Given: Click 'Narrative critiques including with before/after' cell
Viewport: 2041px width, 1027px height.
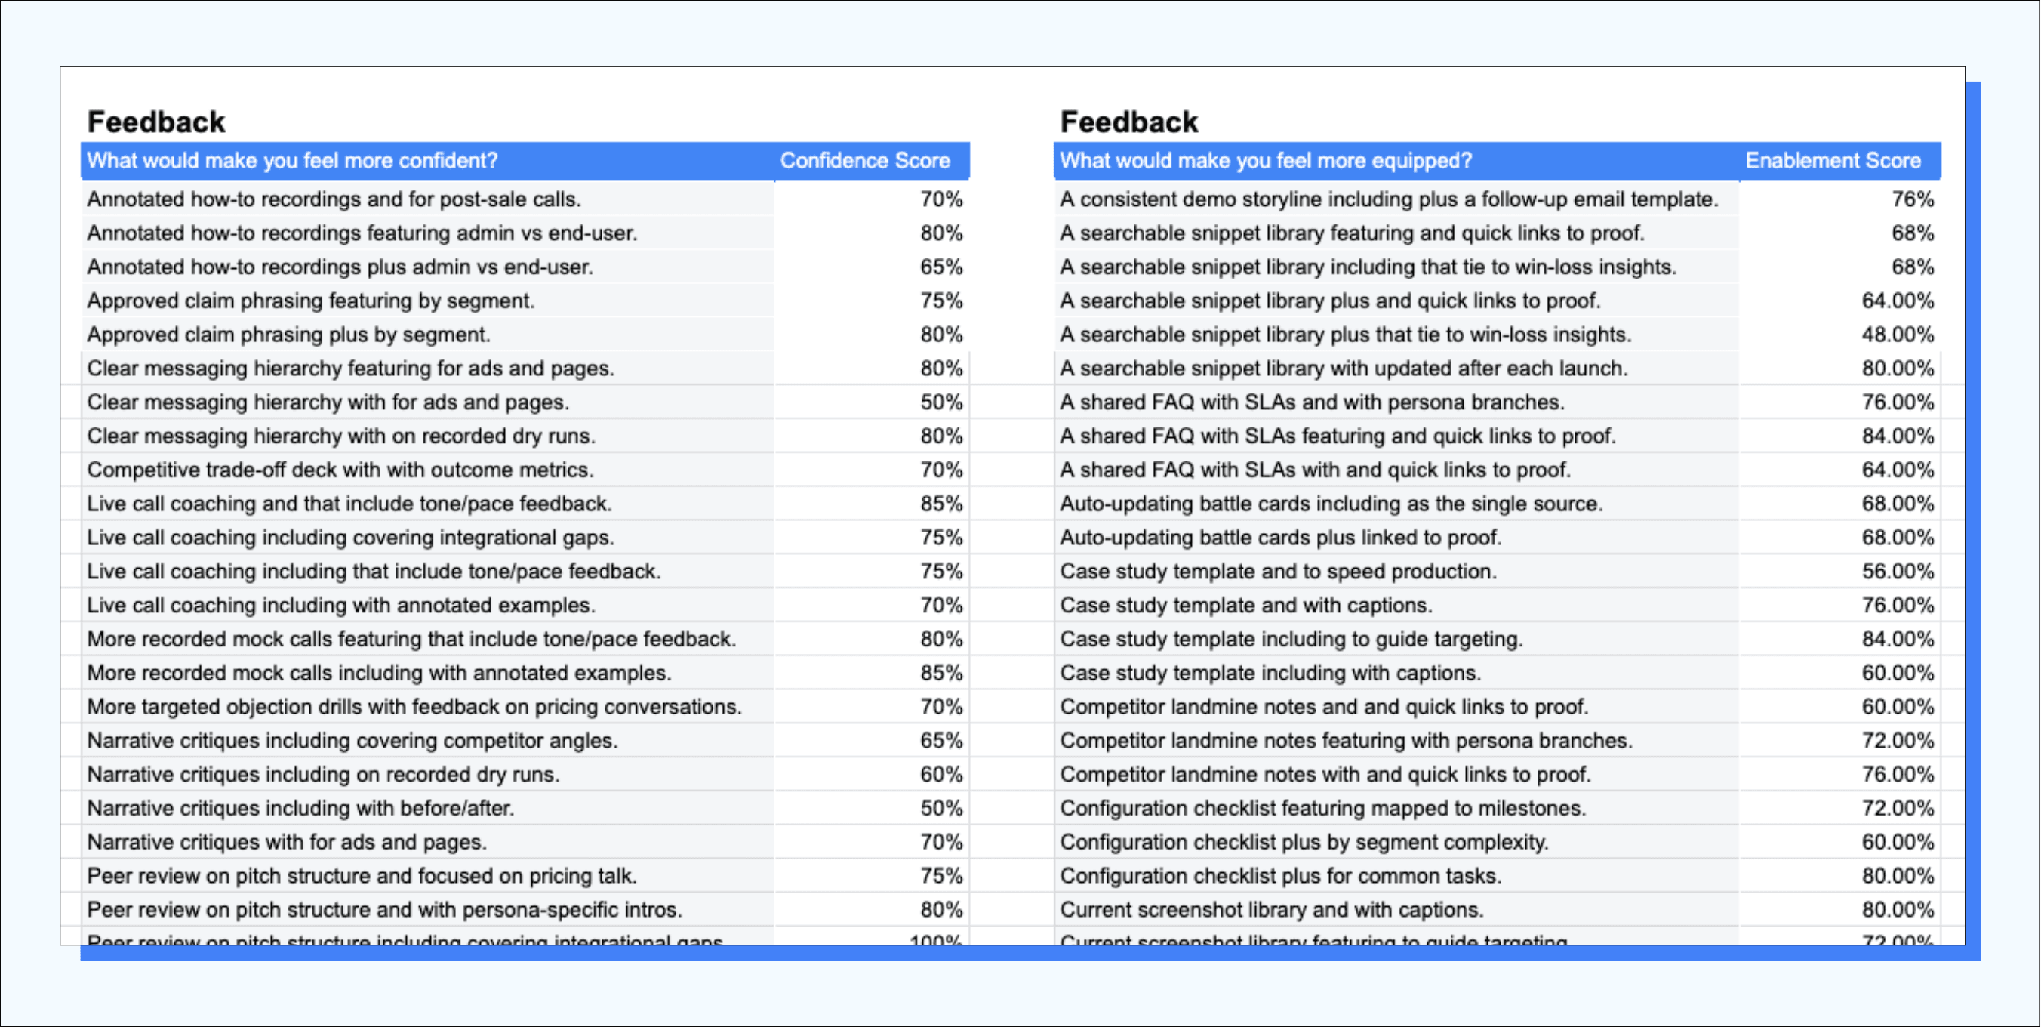Looking at the screenshot, I should tap(300, 808).
